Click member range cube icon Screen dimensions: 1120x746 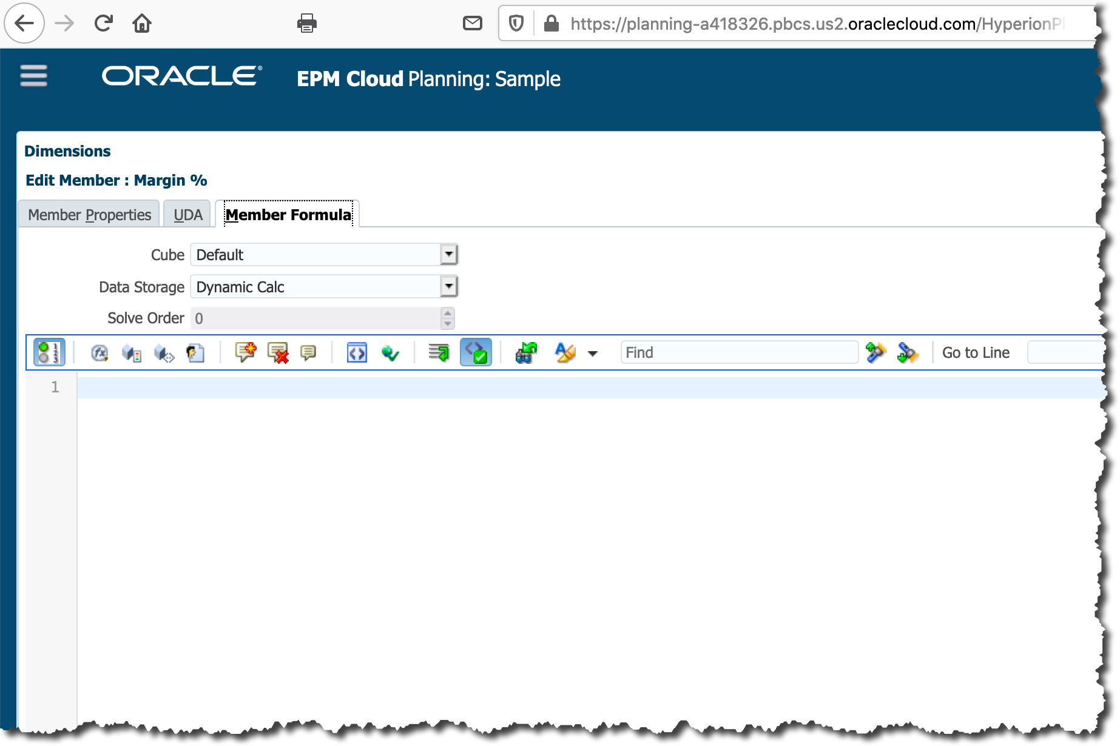click(164, 352)
